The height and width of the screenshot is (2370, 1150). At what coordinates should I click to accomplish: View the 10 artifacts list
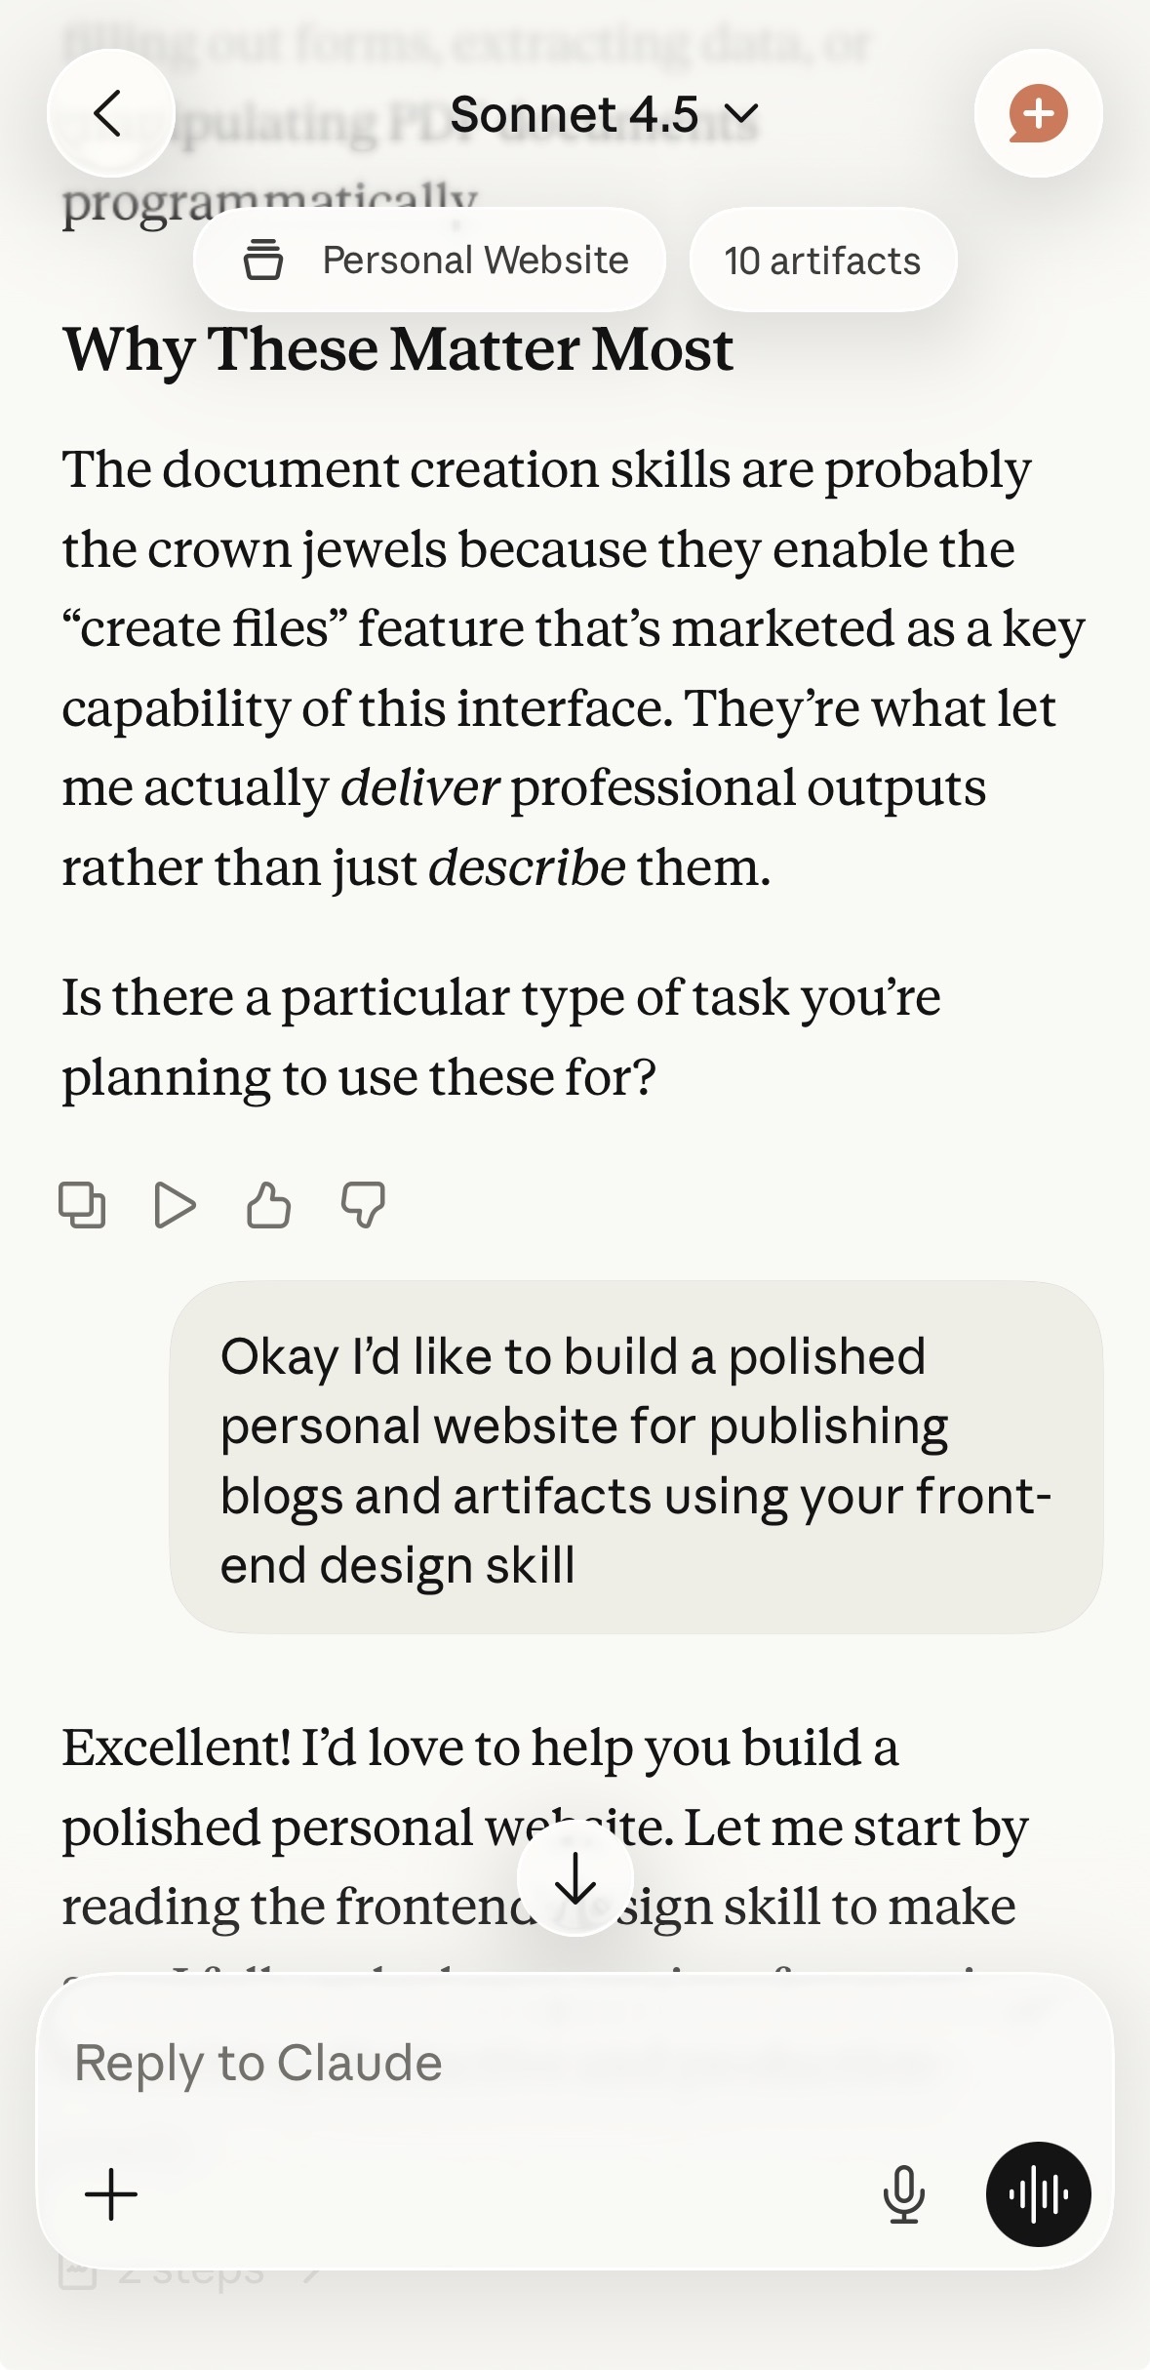click(x=822, y=261)
